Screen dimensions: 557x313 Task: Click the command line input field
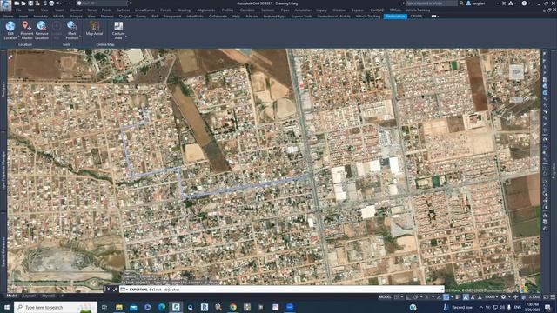[282, 290]
